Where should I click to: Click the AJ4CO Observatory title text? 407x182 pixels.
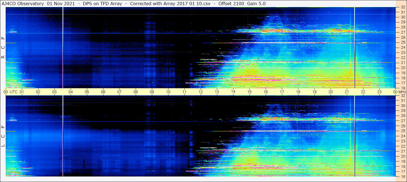22,4
